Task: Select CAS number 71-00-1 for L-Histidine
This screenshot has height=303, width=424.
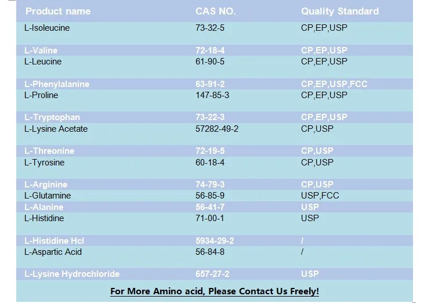Action: click(x=210, y=218)
